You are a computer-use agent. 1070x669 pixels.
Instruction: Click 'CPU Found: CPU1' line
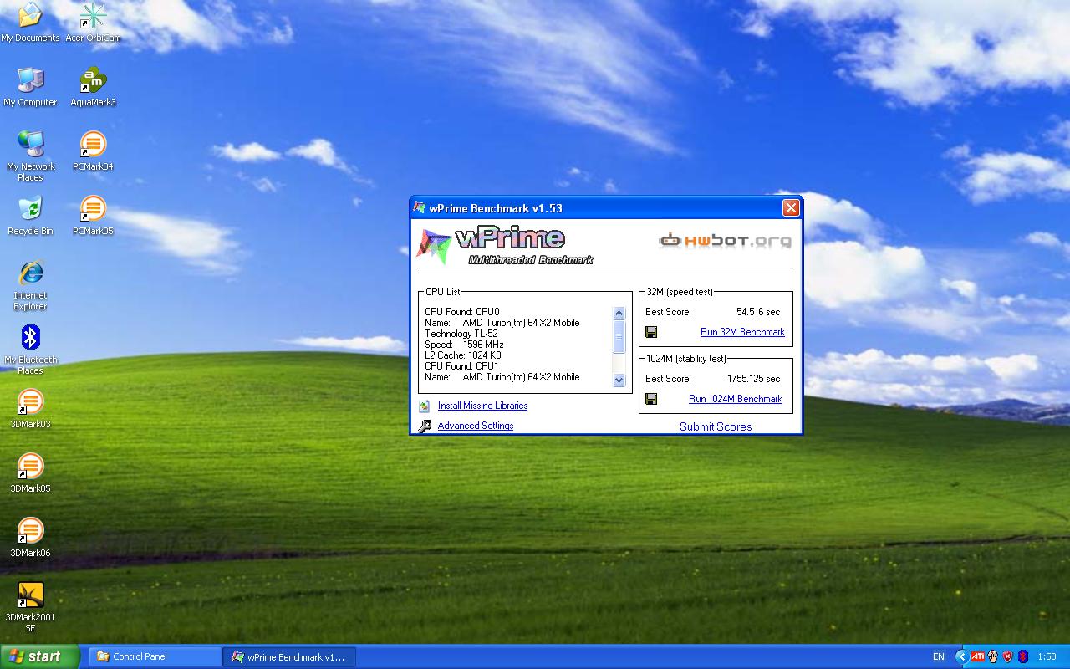[461, 366]
